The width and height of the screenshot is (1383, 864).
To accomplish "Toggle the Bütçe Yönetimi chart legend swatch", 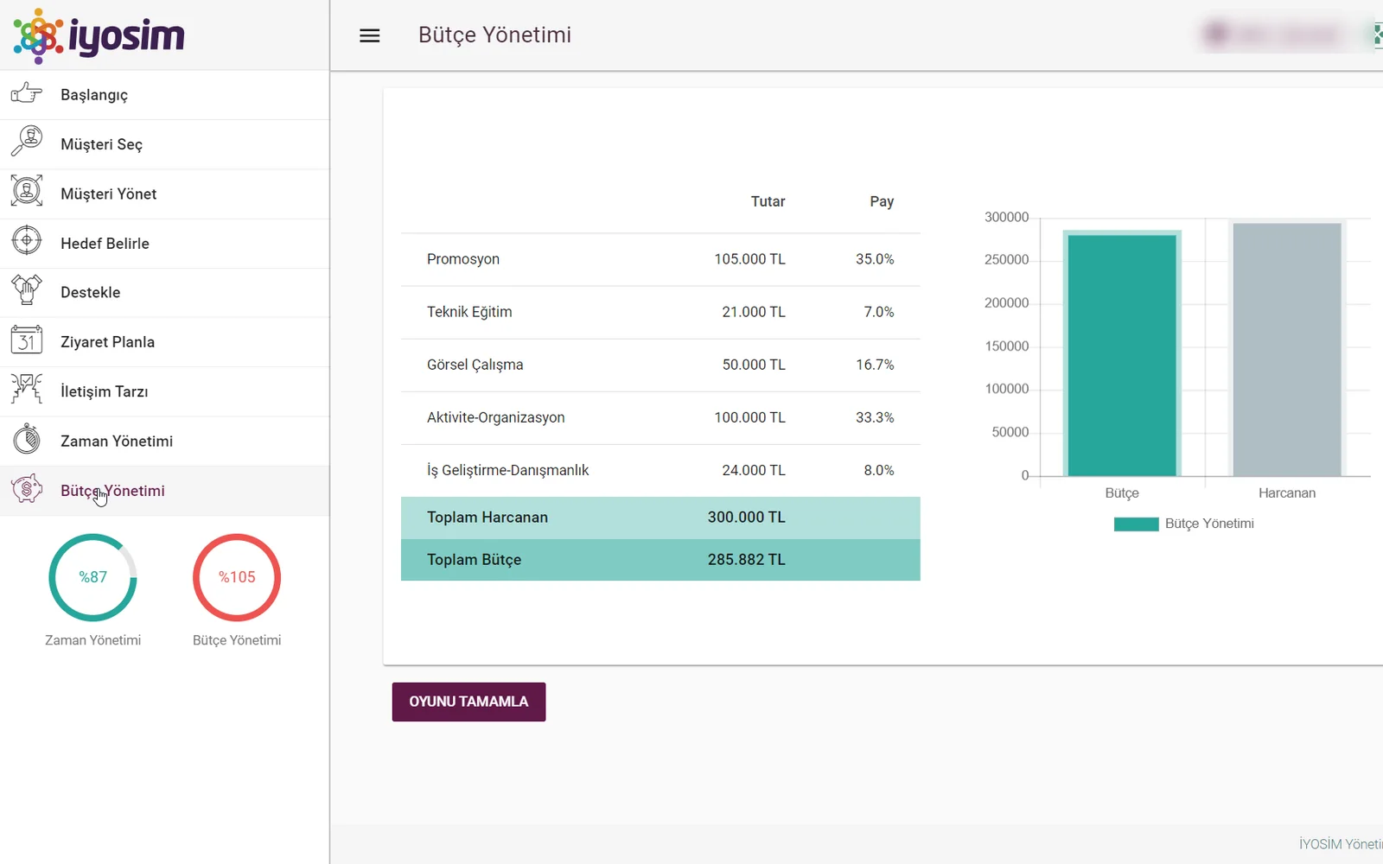I will click(x=1136, y=524).
